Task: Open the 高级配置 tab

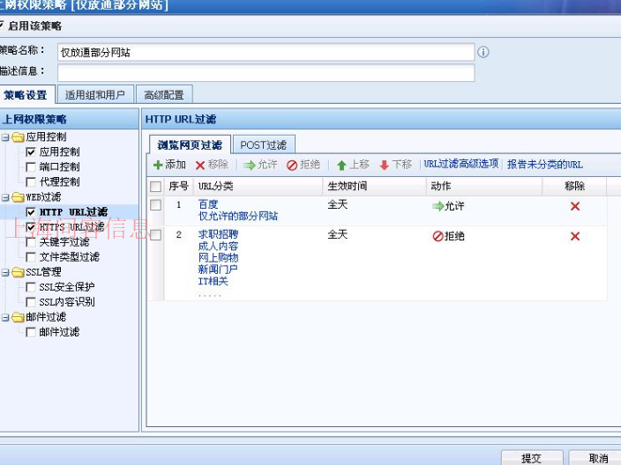Action: 164,95
